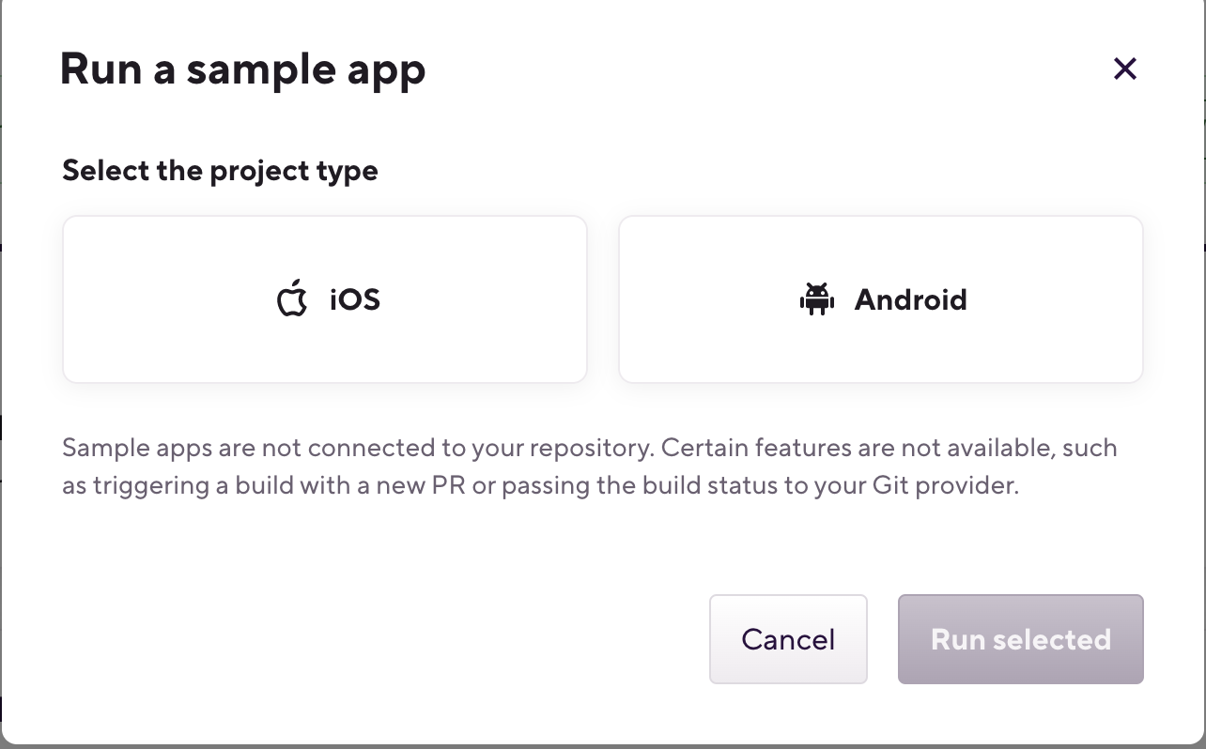Click the Android robot icon

point(817,299)
